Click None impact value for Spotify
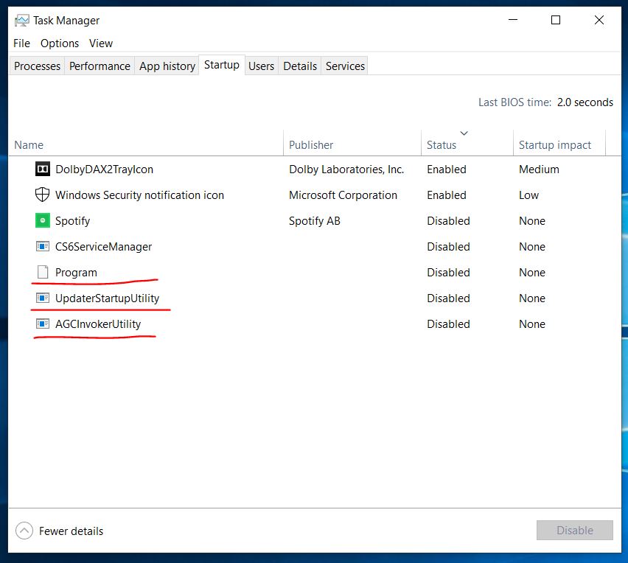This screenshot has height=563, width=628. coord(532,220)
